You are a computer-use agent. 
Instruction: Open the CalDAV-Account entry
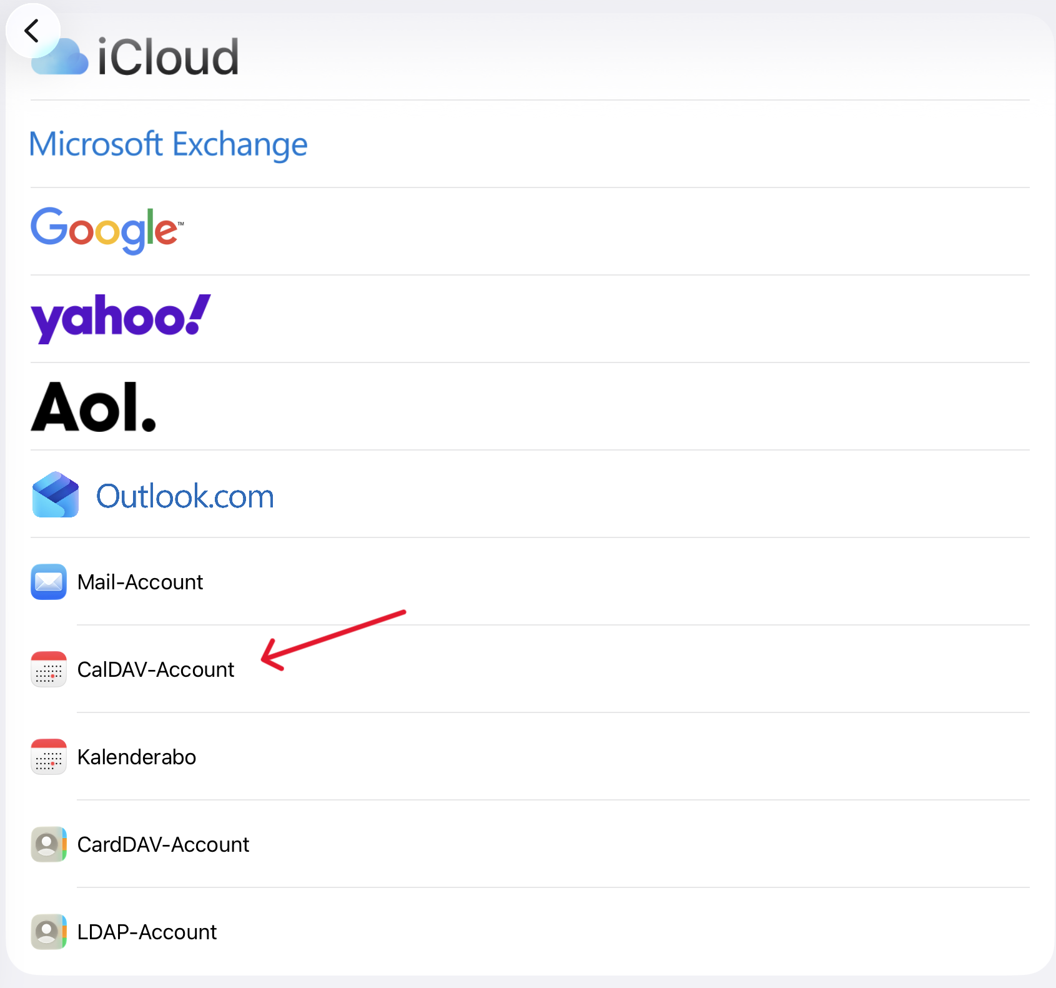point(530,669)
